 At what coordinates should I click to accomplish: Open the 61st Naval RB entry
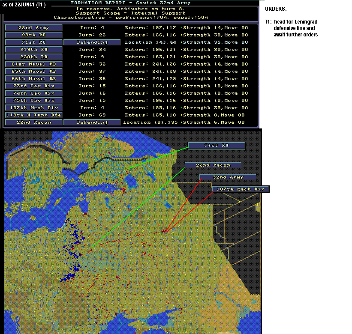pos(34,64)
